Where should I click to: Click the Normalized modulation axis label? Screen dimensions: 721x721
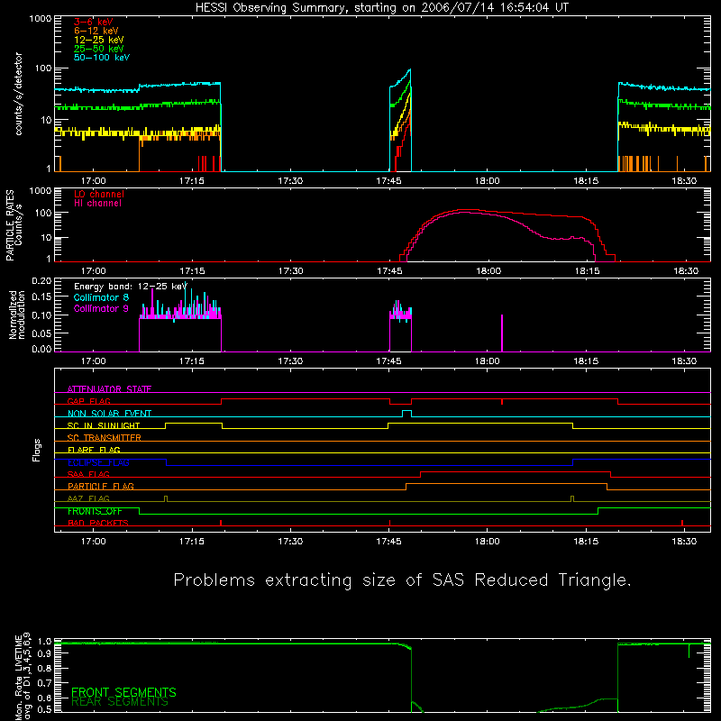click(x=16, y=315)
